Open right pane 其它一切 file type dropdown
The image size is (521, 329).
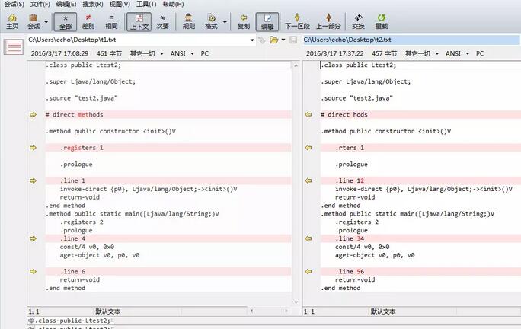coord(424,54)
